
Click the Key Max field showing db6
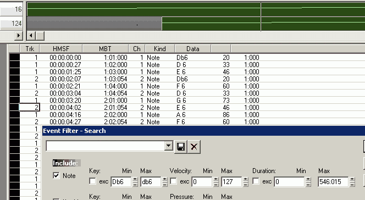[x=151, y=182]
